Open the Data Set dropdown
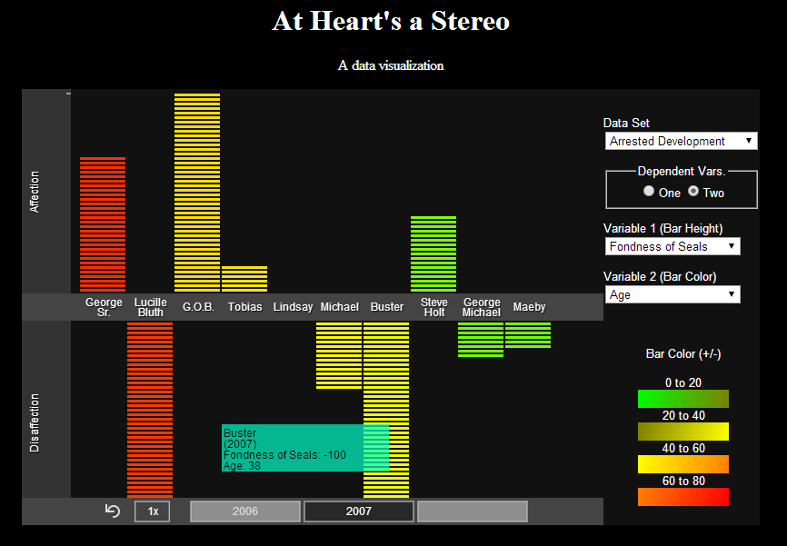This screenshot has width=787, height=546. (681, 141)
